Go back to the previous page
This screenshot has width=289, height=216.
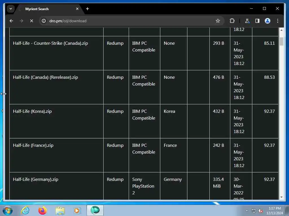[x=11, y=21]
